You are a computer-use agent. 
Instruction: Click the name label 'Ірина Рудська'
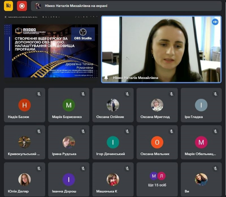pyautogui.click(x=64, y=154)
